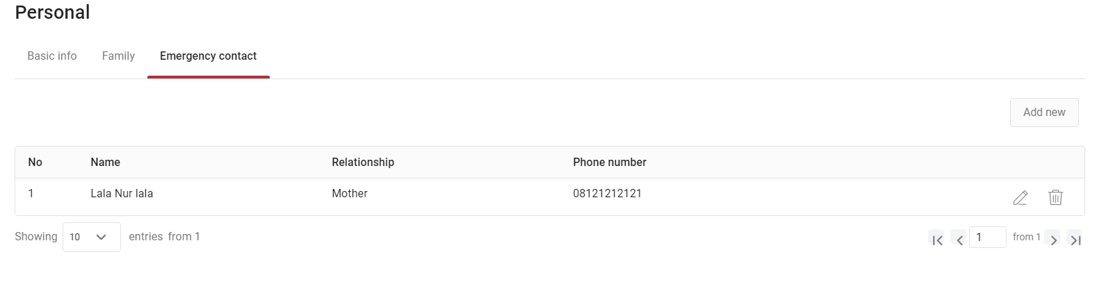
Task: Go to next page arrow
Action: [x=1053, y=240]
